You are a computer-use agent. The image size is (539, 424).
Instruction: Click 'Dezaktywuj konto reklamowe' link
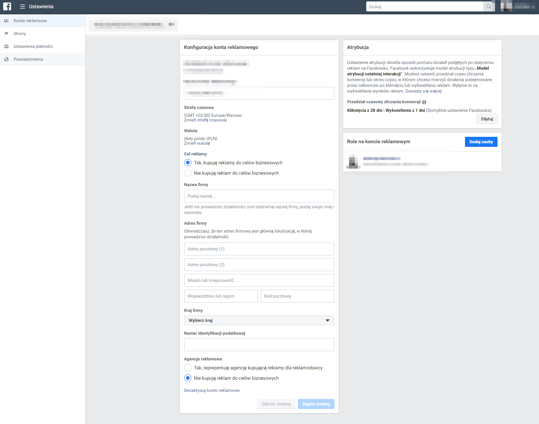[x=212, y=390]
